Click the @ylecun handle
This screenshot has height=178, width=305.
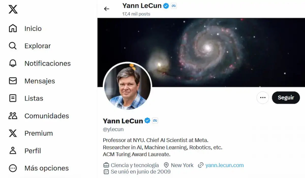pyautogui.click(x=113, y=129)
